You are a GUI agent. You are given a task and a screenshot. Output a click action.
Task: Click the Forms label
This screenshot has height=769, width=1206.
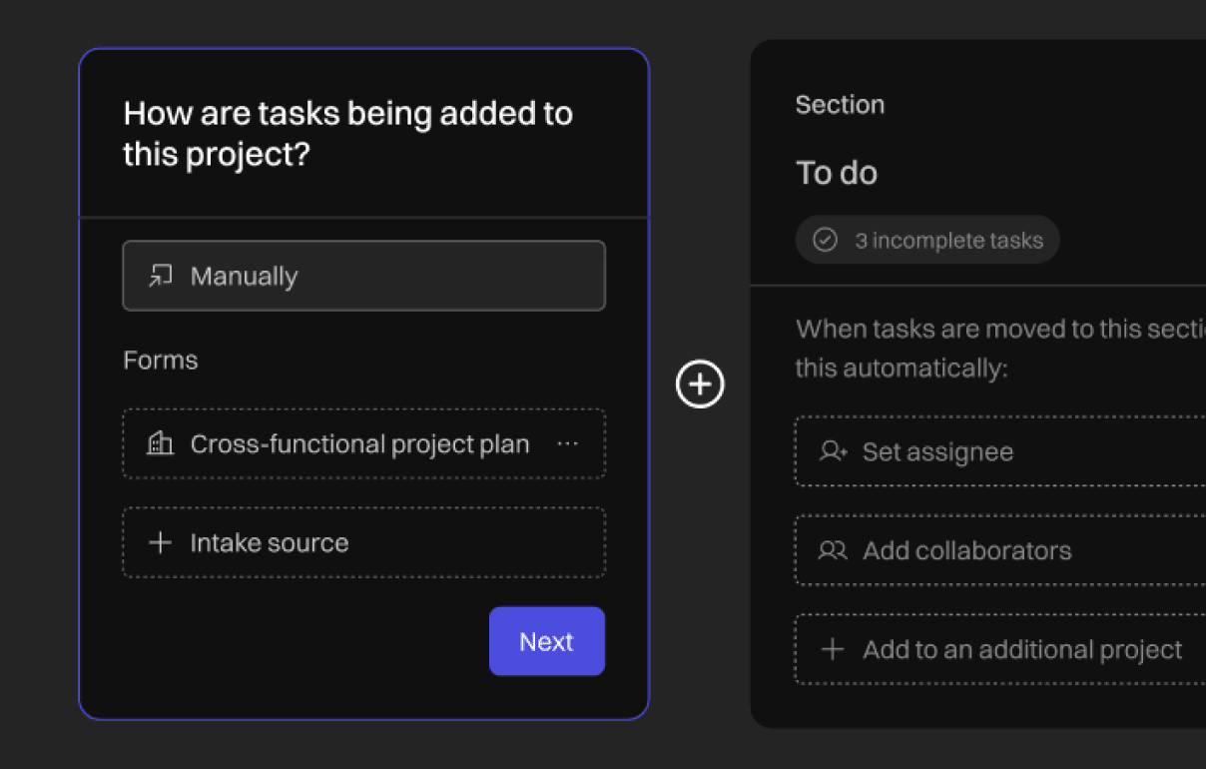click(x=160, y=361)
